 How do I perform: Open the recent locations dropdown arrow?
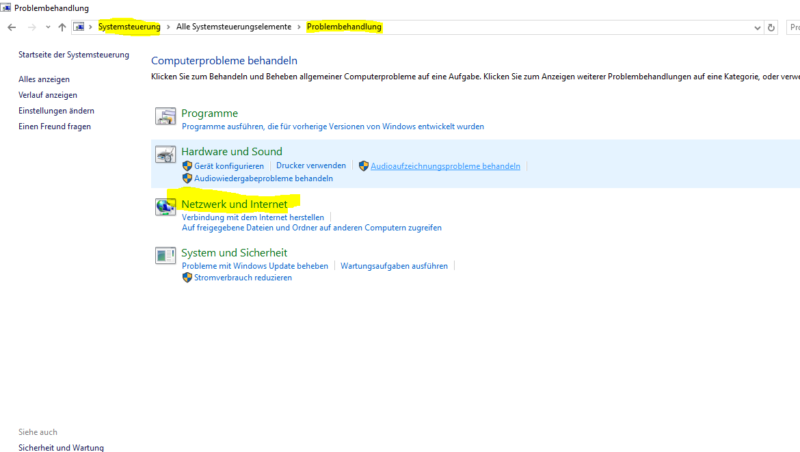(x=48, y=27)
